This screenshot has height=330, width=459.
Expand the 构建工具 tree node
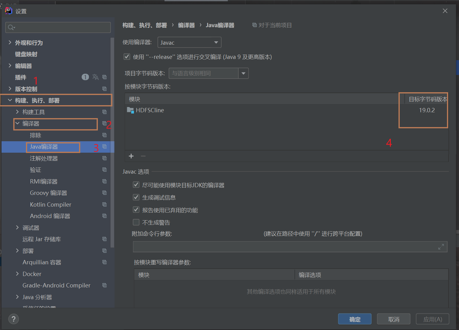17,112
